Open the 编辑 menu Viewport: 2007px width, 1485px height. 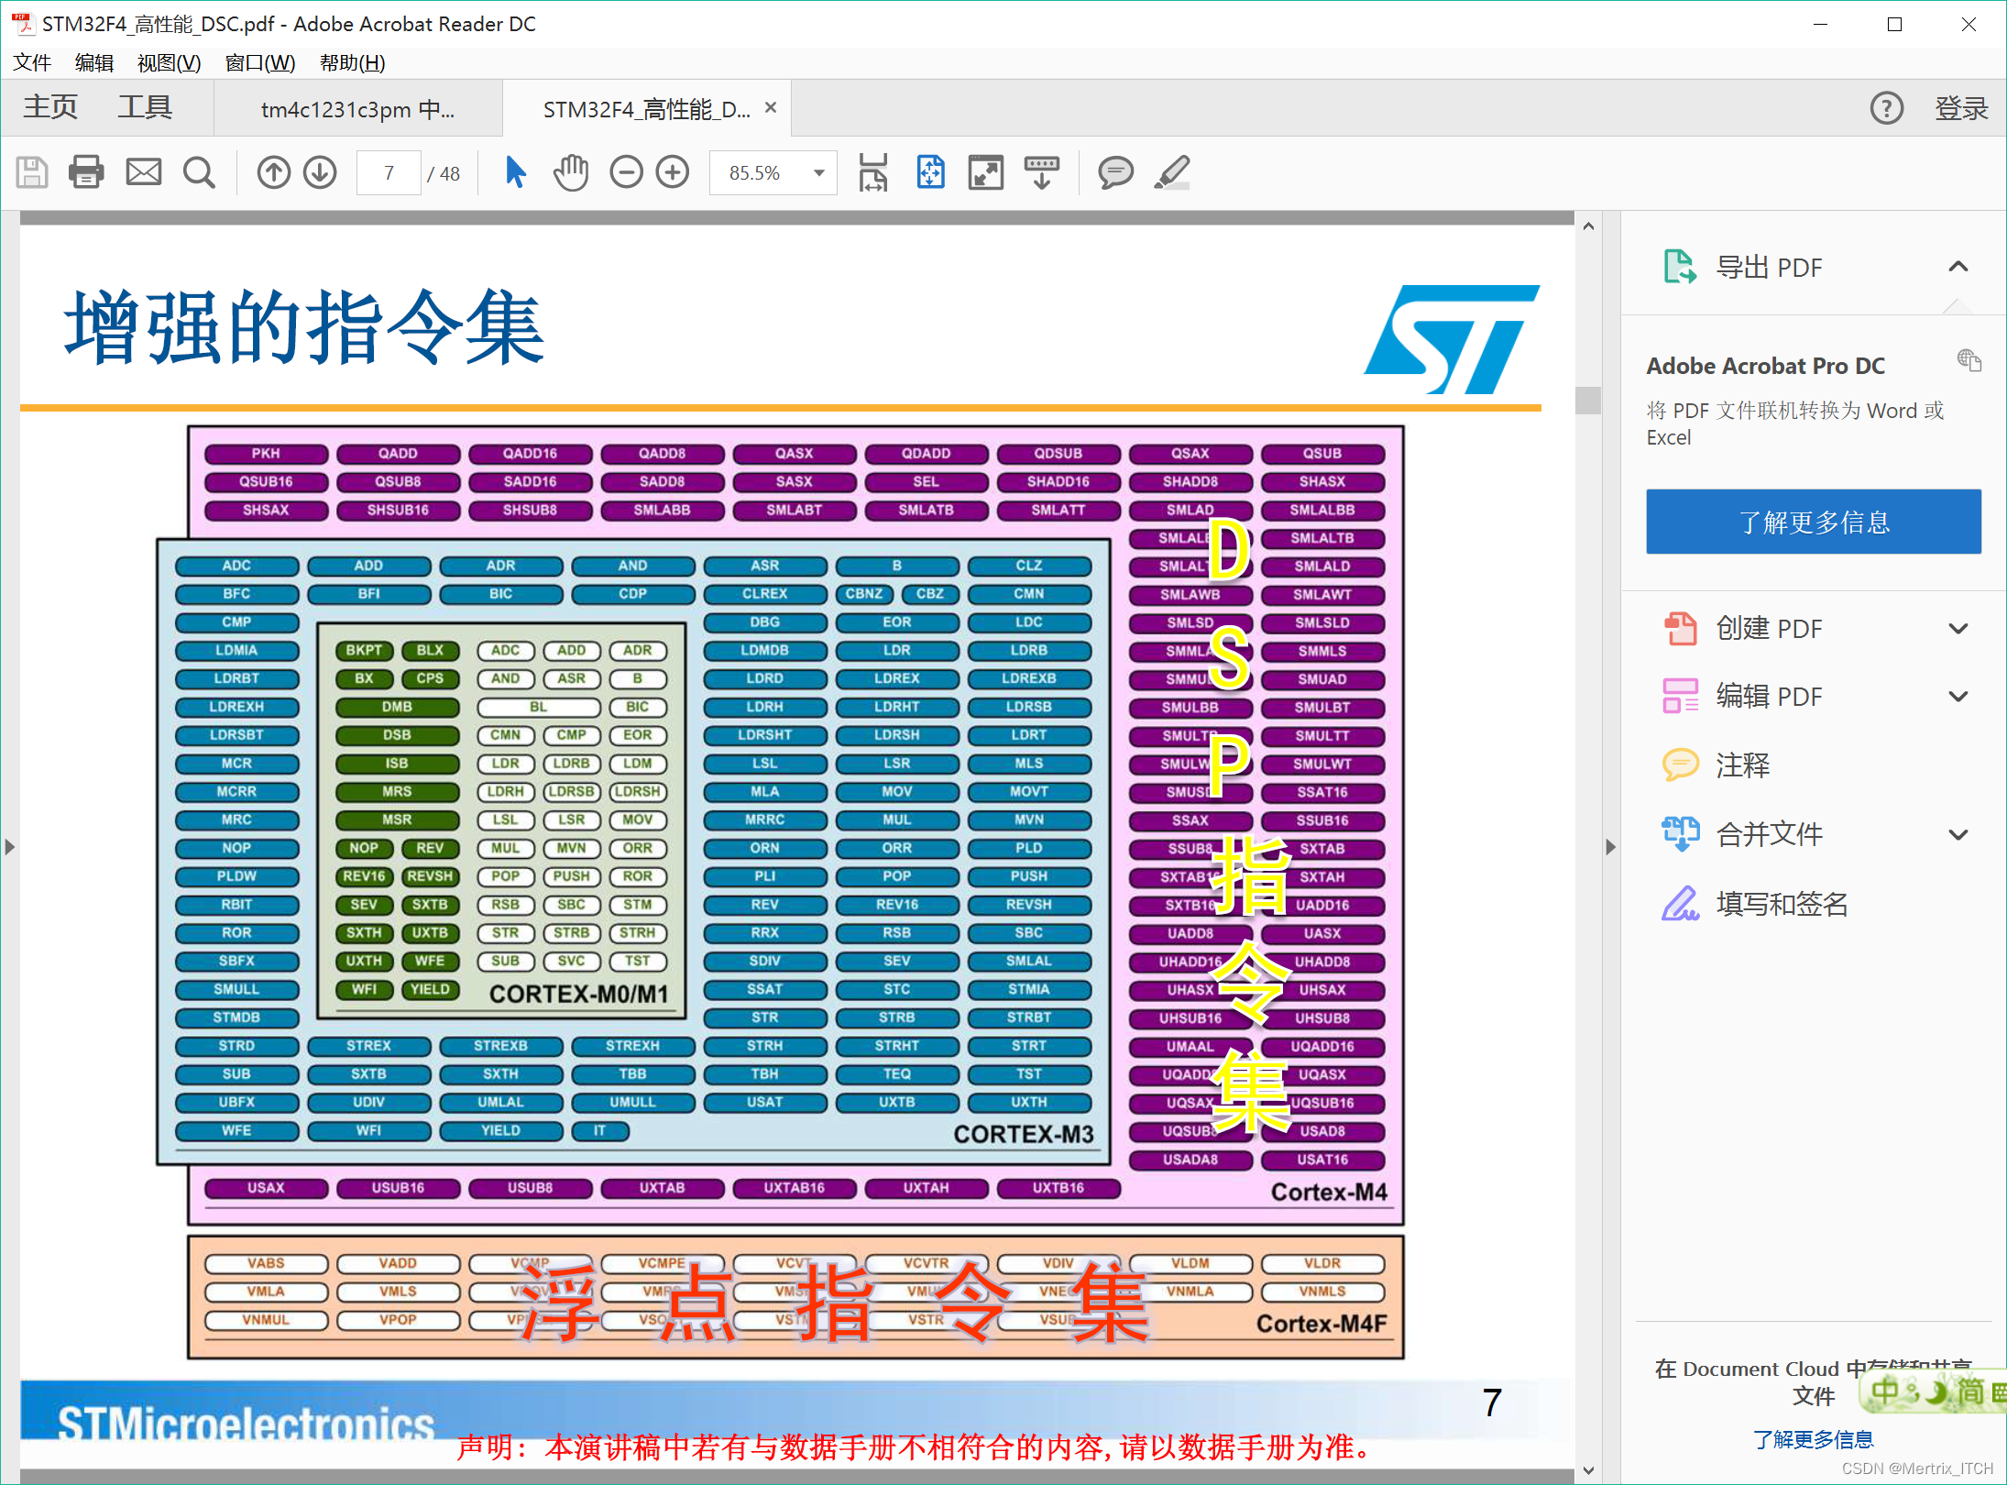pos(94,62)
